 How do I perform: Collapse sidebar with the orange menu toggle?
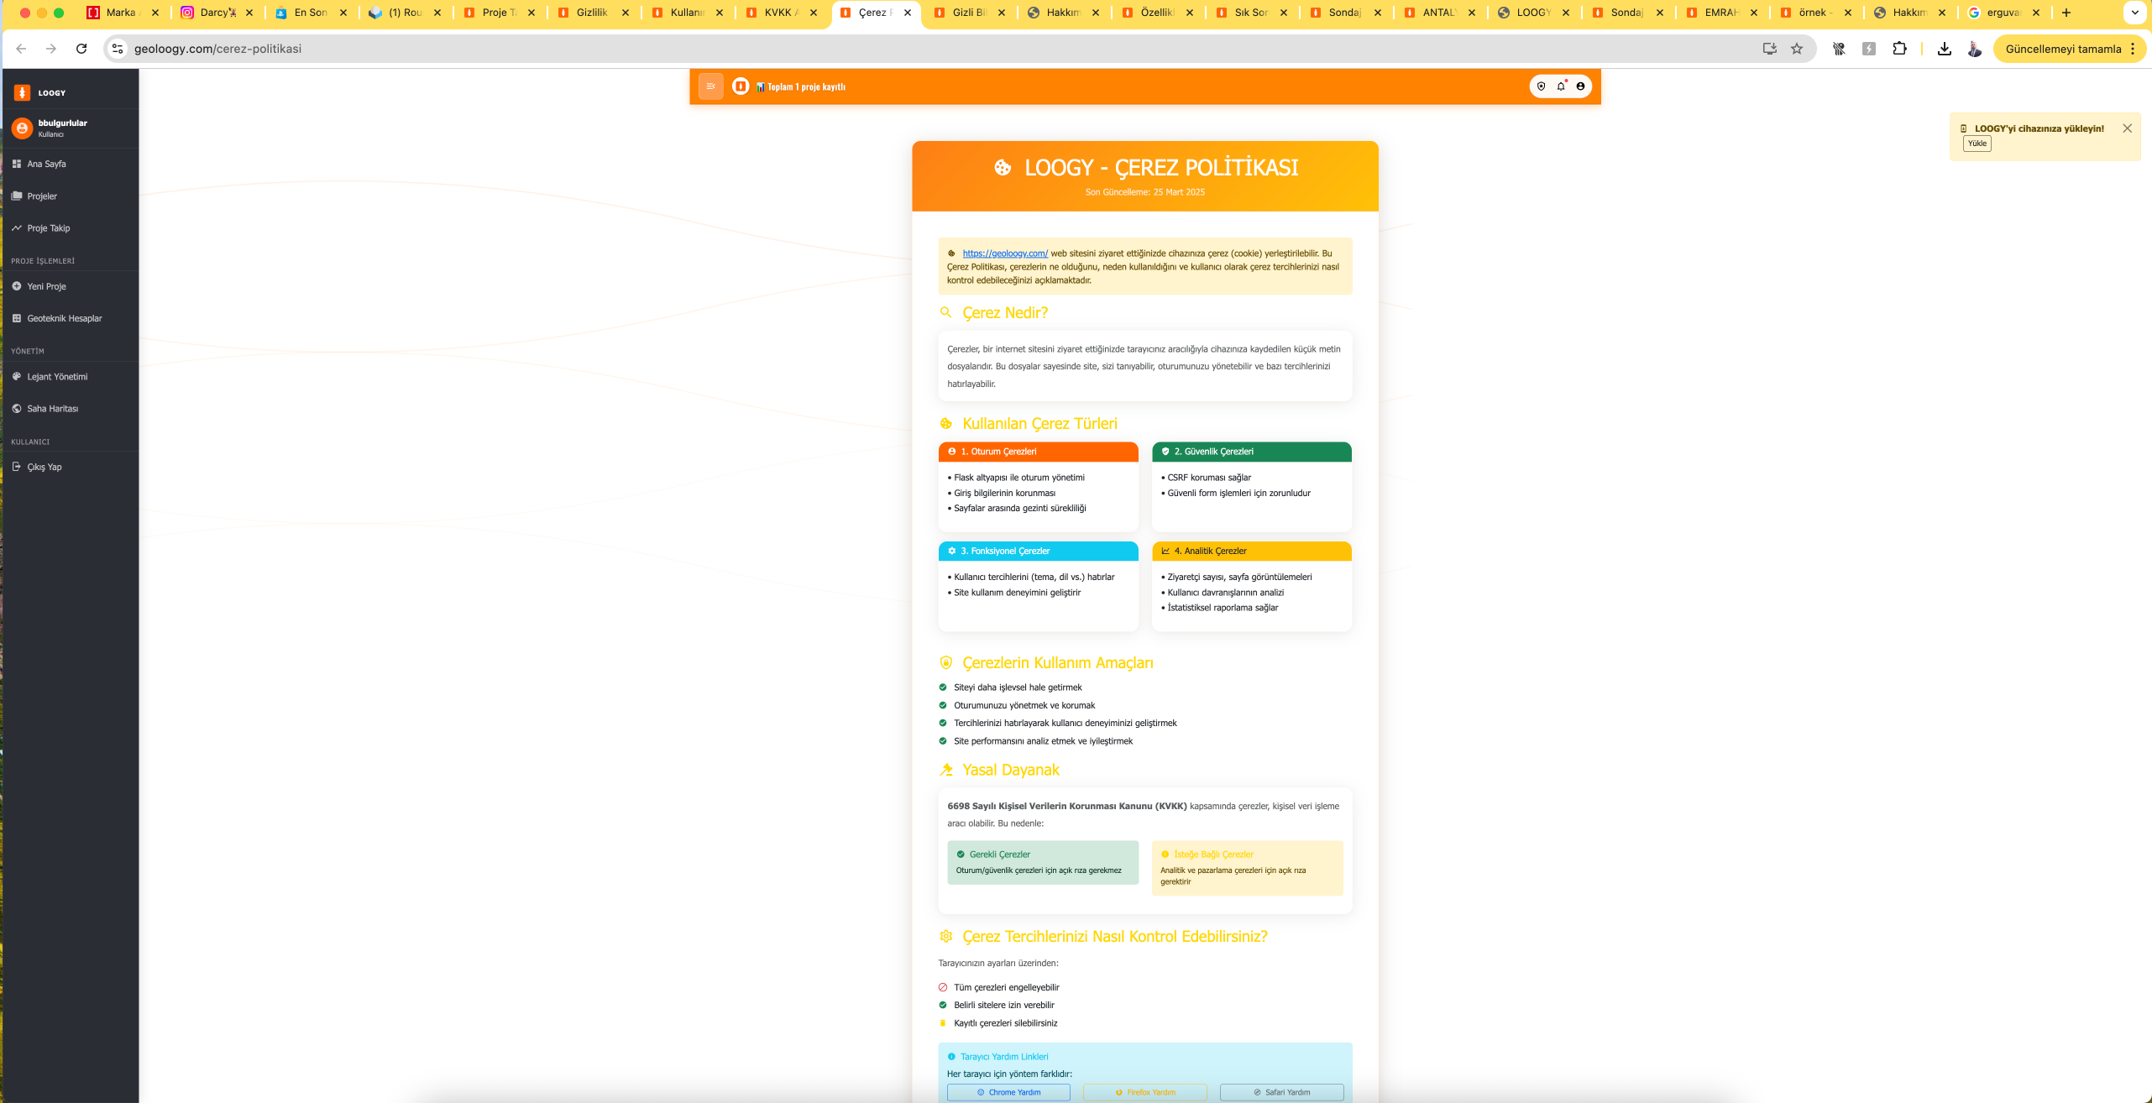pyautogui.click(x=710, y=86)
